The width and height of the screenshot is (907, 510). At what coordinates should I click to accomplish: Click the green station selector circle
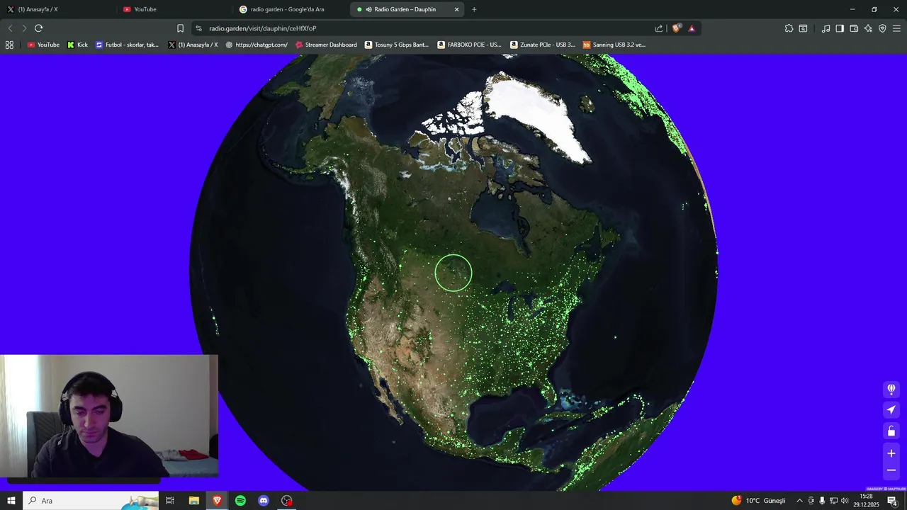click(x=453, y=273)
